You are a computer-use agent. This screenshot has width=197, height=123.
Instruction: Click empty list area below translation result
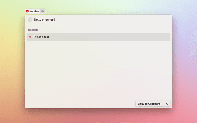98,71
